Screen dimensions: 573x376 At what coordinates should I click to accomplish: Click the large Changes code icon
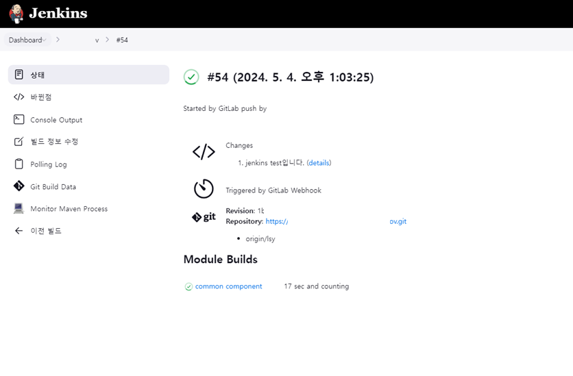(204, 152)
